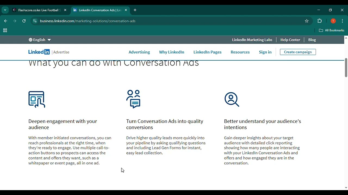Viewport: 348px width, 195px height.
Task: Click the vertical scrollbar thumb
Action: click(x=346, y=67)
